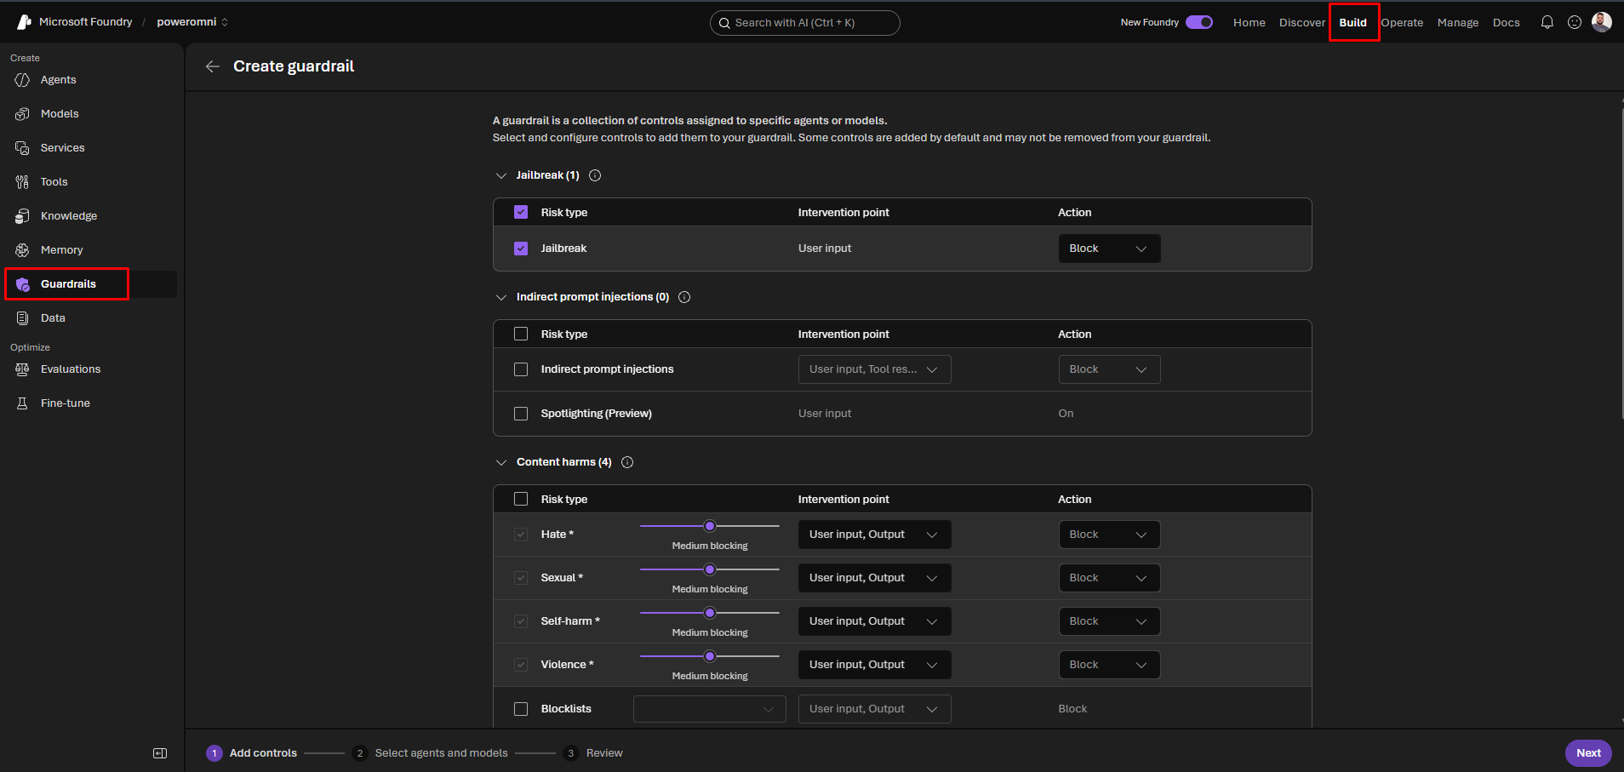1624x772 pixels.
Task: Click the Jailbreak info icon
Action: click(x=596, y=175)
